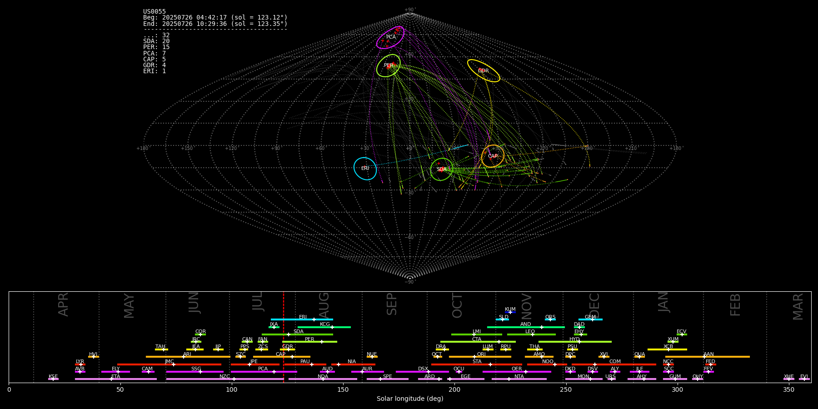Screen dimensions: 818x409
Task: Click the legend entry 'PCA: 7'
Action: [155, 54]
